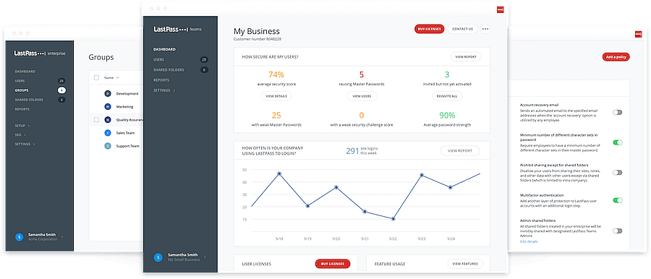Click the Name column sort arrow in Groups
651x279 pixels.
click(x=117, y=77)
